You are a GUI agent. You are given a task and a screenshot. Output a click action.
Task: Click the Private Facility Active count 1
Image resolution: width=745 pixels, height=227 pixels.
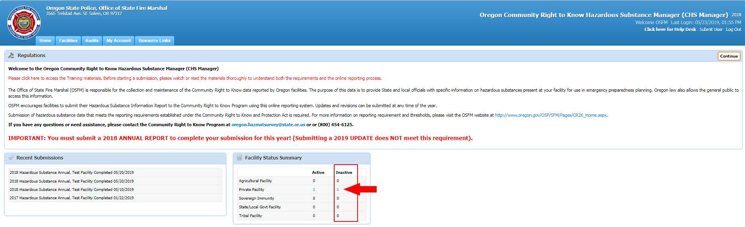(314, 190)
